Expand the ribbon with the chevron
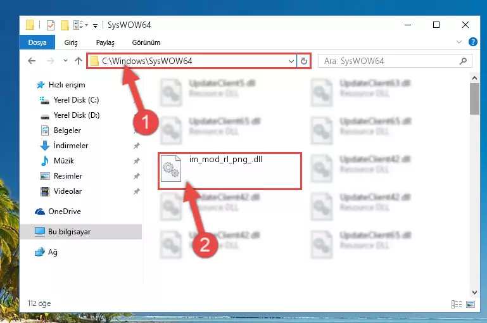This screenshot has height=323, width=487. click(x=459, y=42)
